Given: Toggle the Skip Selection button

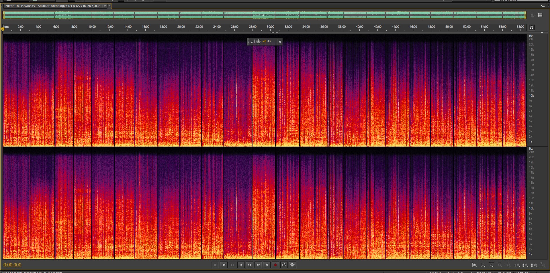Looking at the screenshot, I should [x=293, y=265].
